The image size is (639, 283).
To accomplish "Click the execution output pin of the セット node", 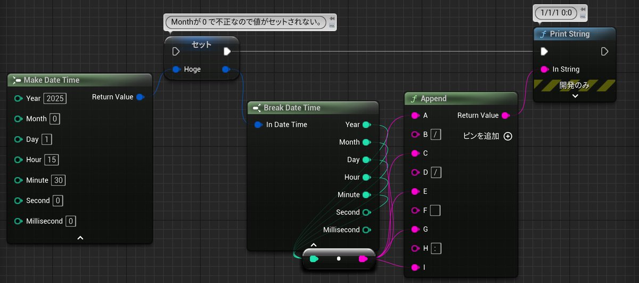I will point(227,52).
